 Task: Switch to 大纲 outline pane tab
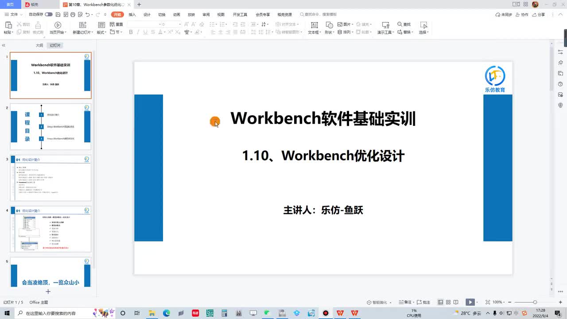(x=39, y=45)
